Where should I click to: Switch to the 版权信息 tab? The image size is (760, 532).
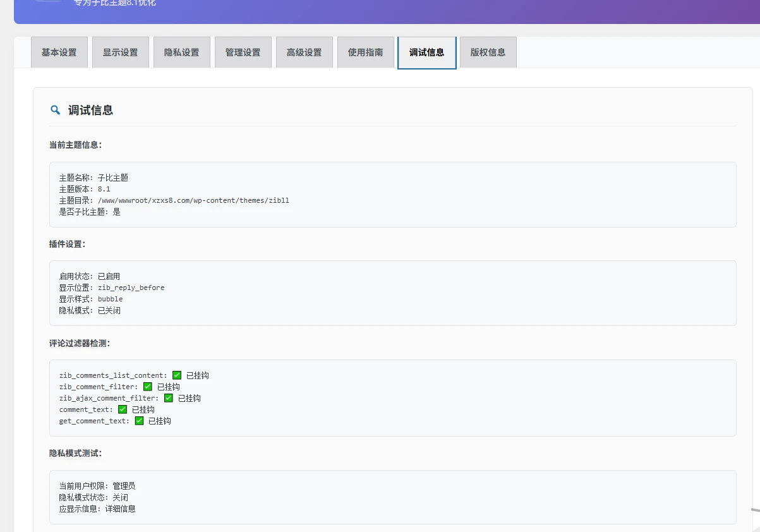pyautogui.click(x=488, y=52)
